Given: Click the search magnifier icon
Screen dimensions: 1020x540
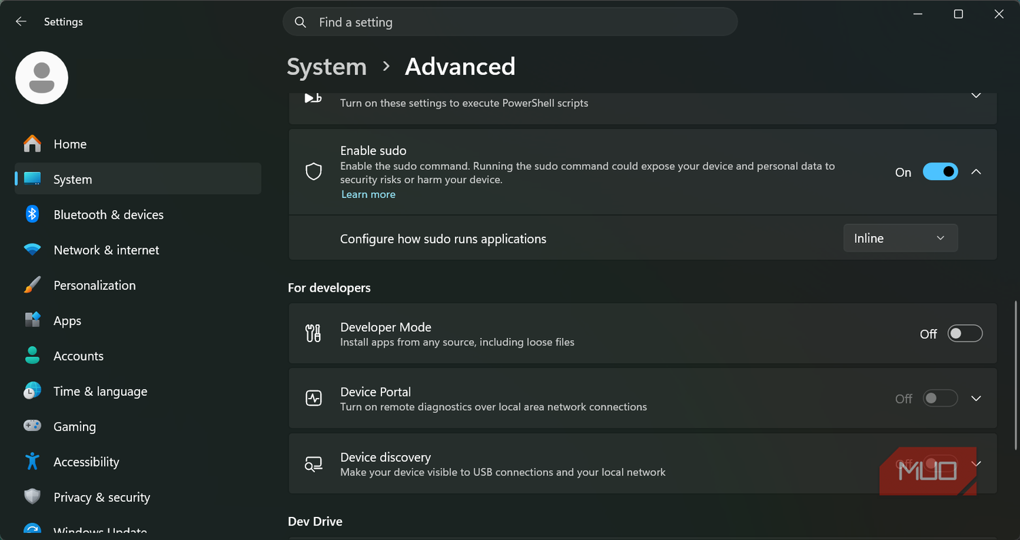Looking at the screenshot, I should coord(300,22).
